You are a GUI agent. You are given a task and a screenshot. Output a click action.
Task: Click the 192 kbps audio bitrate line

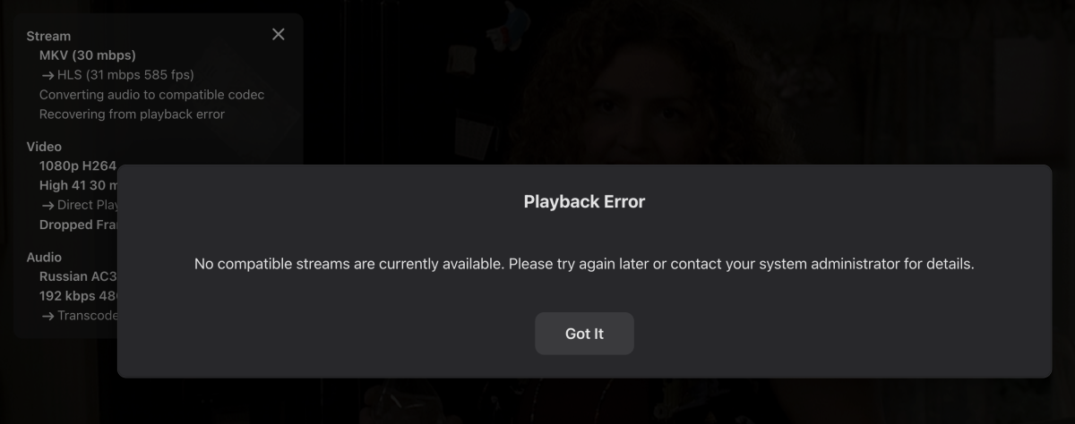point(78,296)
